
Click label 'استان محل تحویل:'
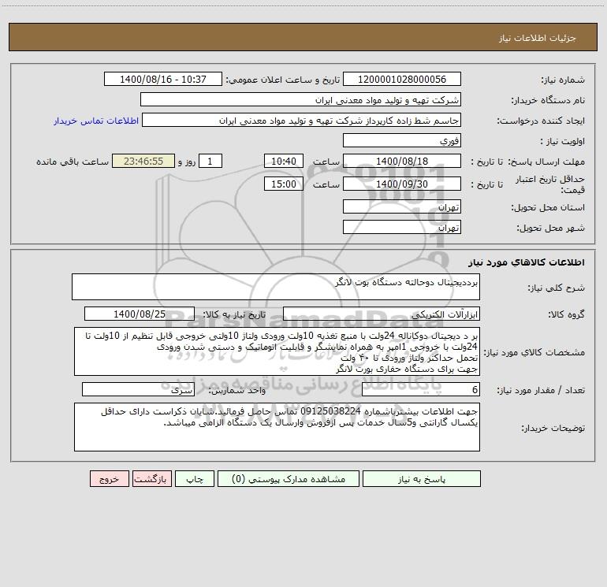[x=548, y=208]
